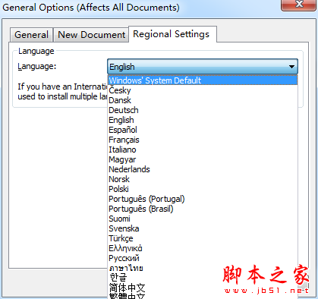Viewport: 318px width, 299px height.
Task: Choose Norsk from the dropdown
Action: click(x=203, y=179)
